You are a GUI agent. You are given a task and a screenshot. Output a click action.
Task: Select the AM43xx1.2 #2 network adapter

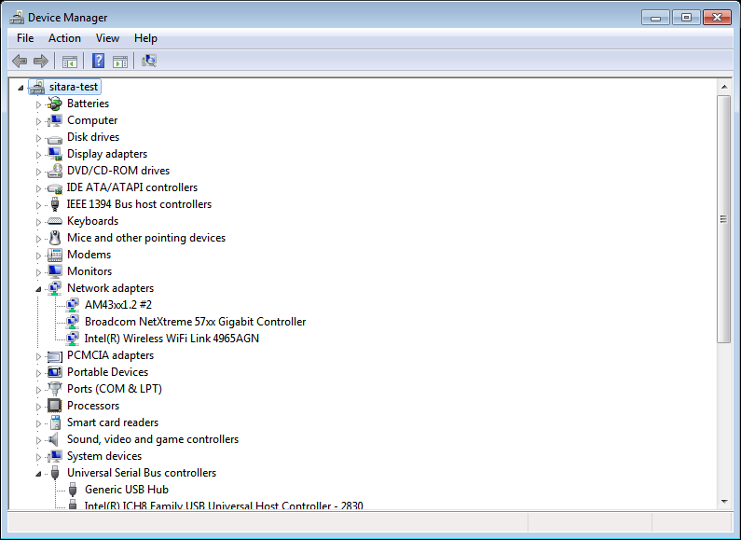click(x=118, y=305)
